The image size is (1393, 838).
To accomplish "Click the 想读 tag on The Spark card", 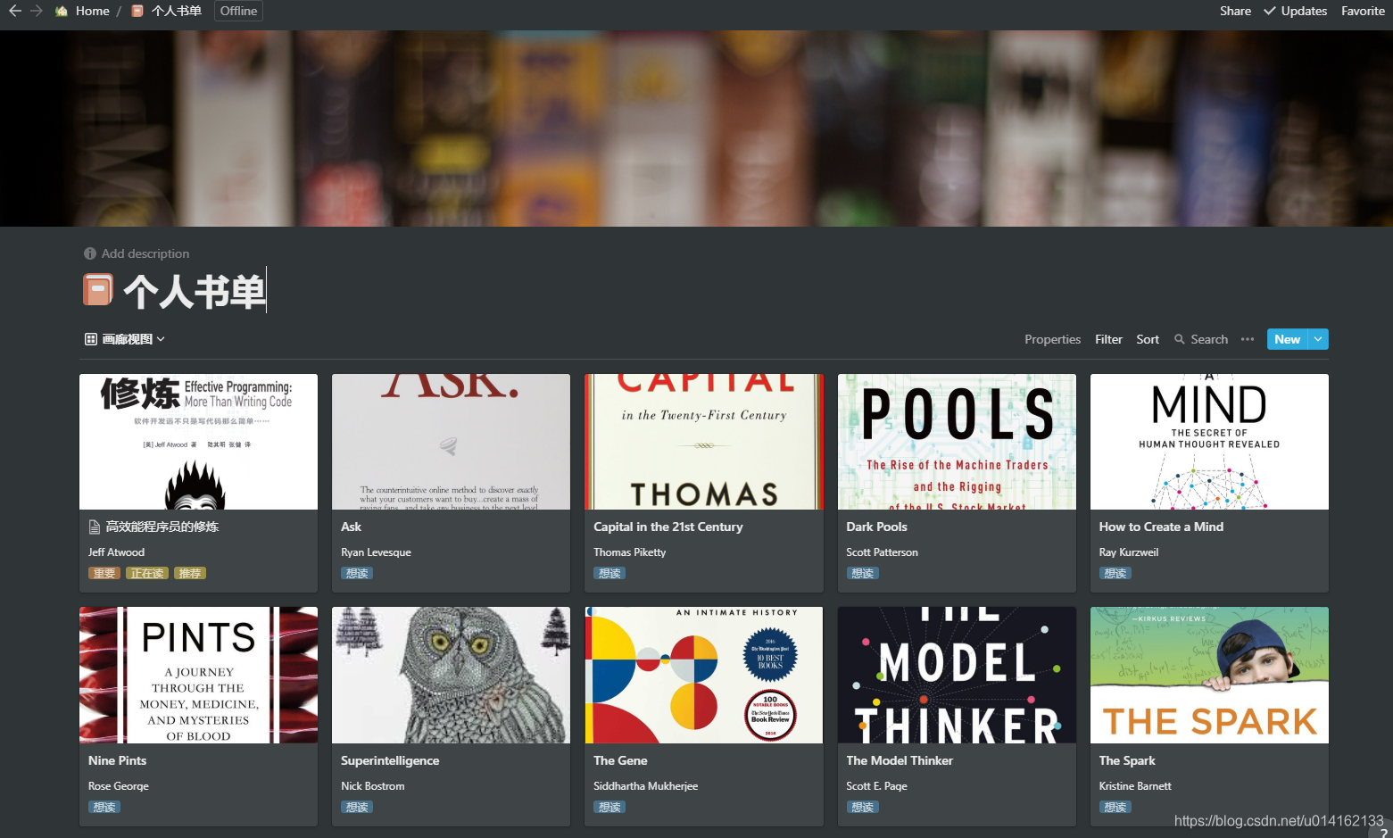I will point(1115,807).
